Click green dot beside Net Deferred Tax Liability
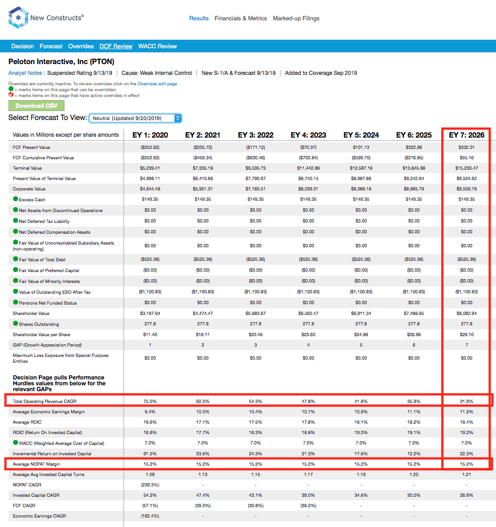The height and width of the screenshot is (527, 496). pos(15,221)
